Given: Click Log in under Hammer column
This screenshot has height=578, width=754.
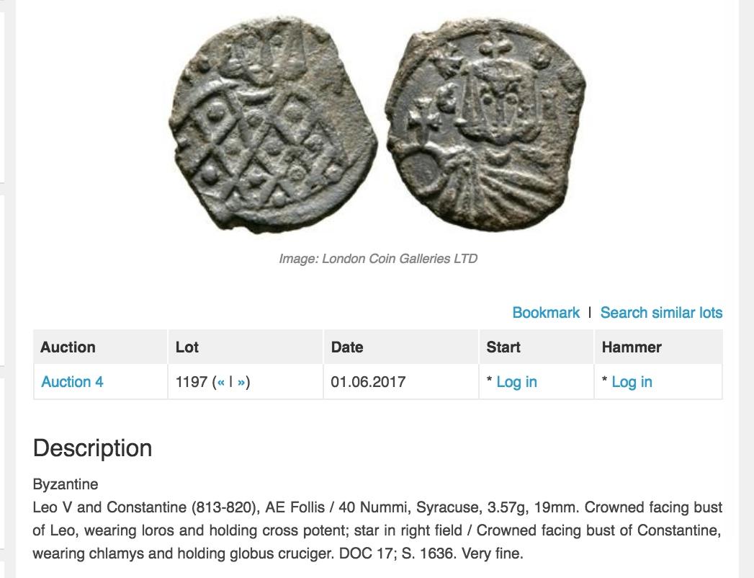Looking at the screenshot, I should coord(632,382).
